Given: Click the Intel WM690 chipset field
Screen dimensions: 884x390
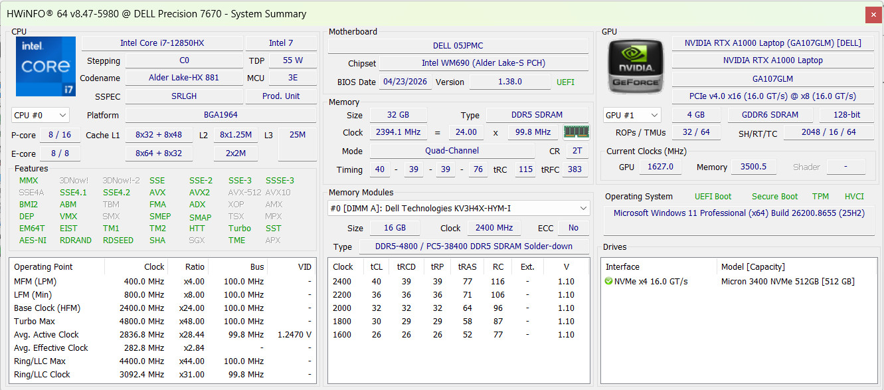Looking at the screenshot, I should pyautogui.click(x=483, y=64).
